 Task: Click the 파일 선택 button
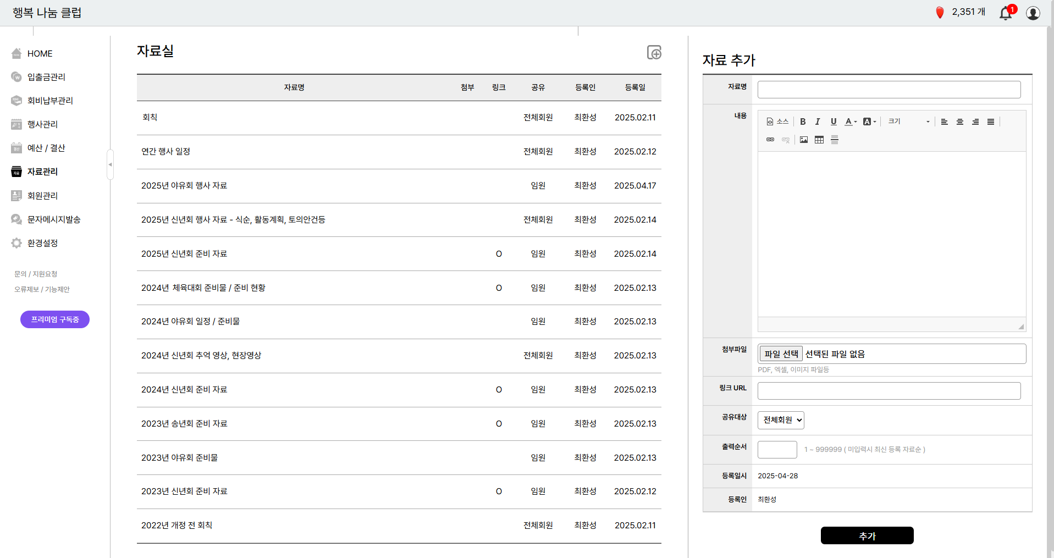coord(781,354)
